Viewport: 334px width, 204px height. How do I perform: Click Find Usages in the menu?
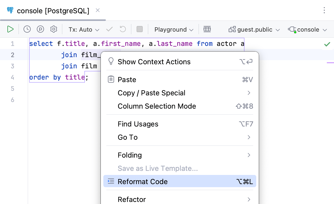(x=138, y=124)
